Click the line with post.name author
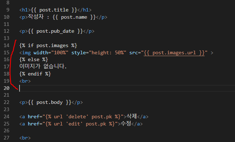The height and width of the screenshot is (142, 235). pos(63,17)
